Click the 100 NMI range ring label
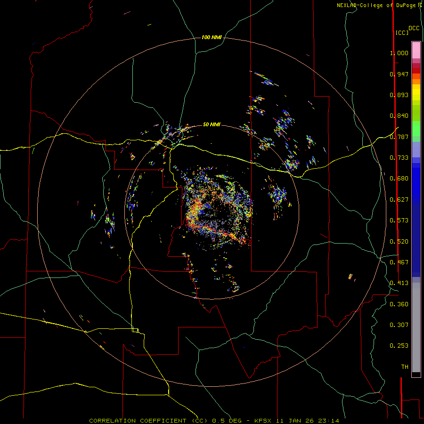This screenshot has height=424, width=424. click(x=212, y=37)
